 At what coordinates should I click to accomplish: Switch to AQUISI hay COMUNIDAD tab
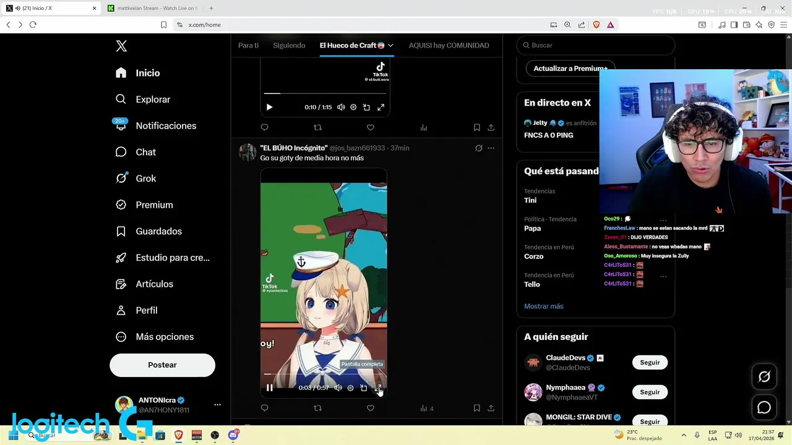[449, 45]
